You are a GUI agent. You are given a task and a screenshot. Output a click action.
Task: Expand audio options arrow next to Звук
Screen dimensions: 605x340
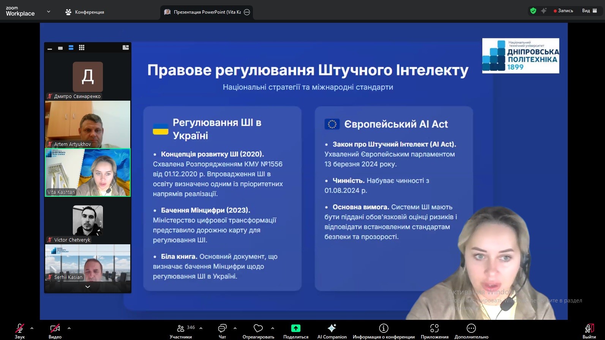point(32,328)
